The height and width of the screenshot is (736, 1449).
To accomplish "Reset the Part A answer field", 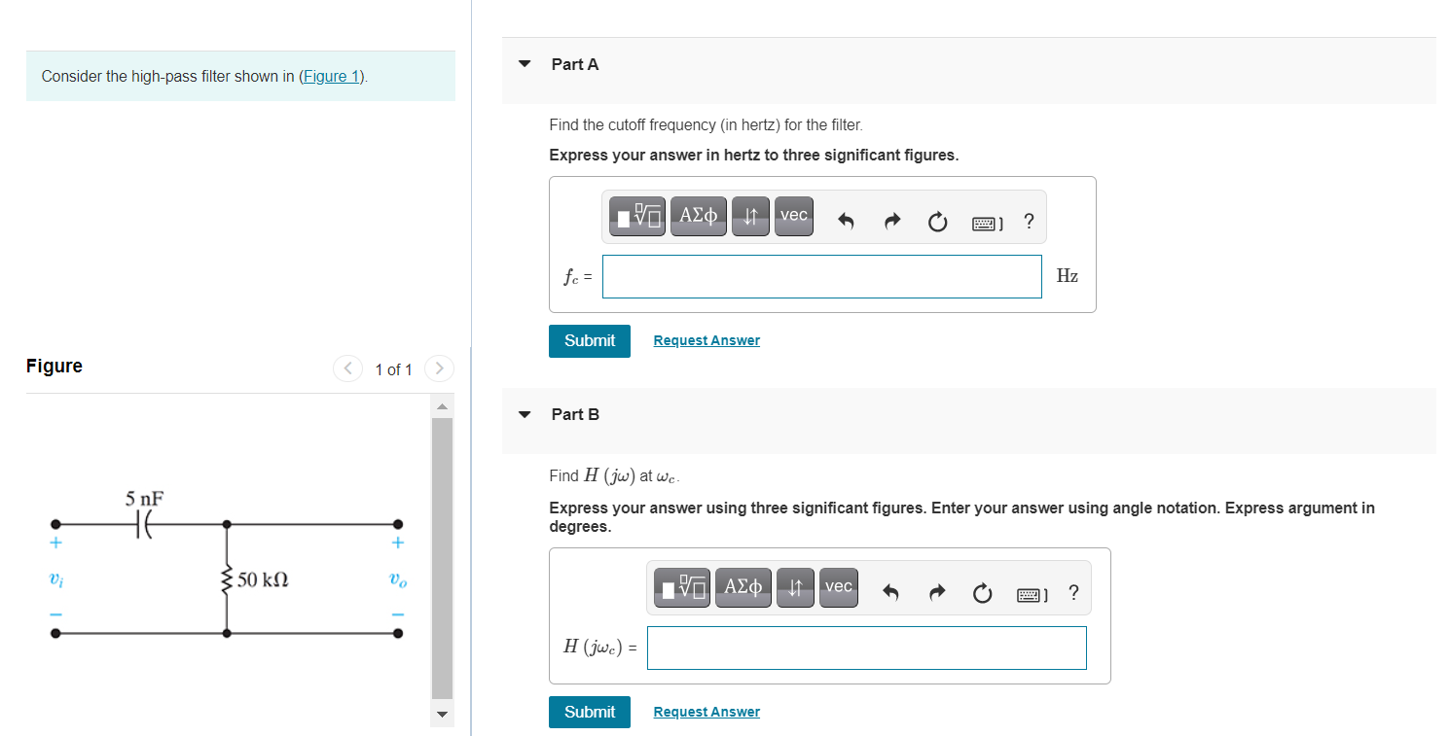I will (937, 222).
